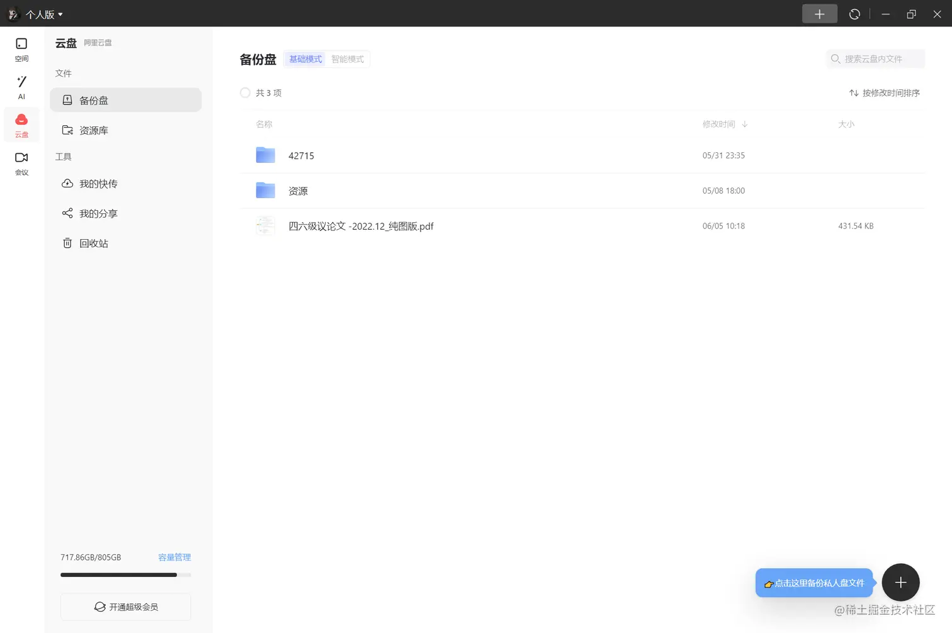952x633 pixels.
Task: Sort by 修改时间 column header
Action: point(718,124)
